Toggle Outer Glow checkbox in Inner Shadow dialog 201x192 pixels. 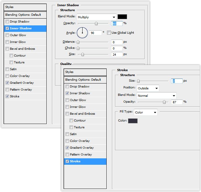(x=7, y=35)
